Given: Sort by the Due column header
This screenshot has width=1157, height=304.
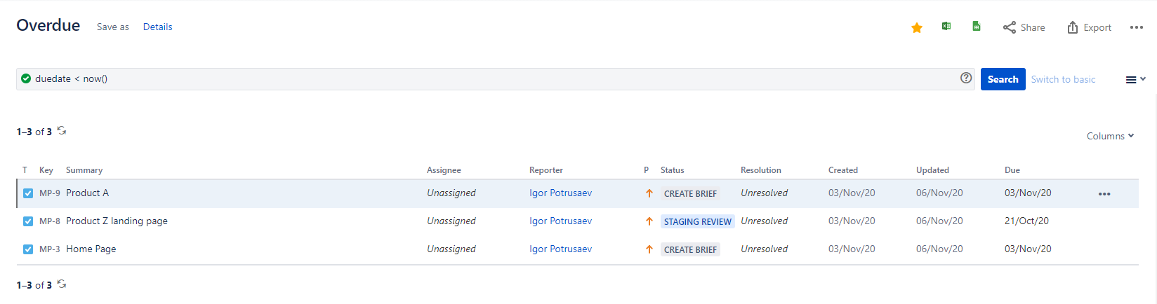Looking at the screenshot, I should coord(1012,170).
